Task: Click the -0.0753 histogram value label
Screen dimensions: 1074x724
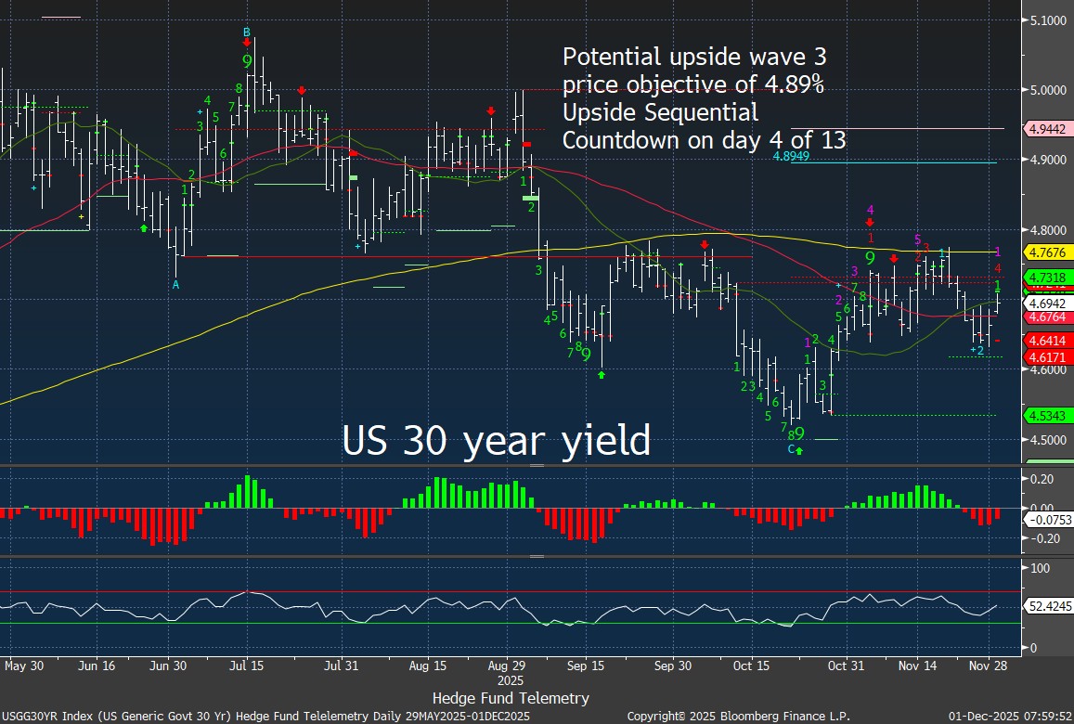Action: tap(1049, 521)
